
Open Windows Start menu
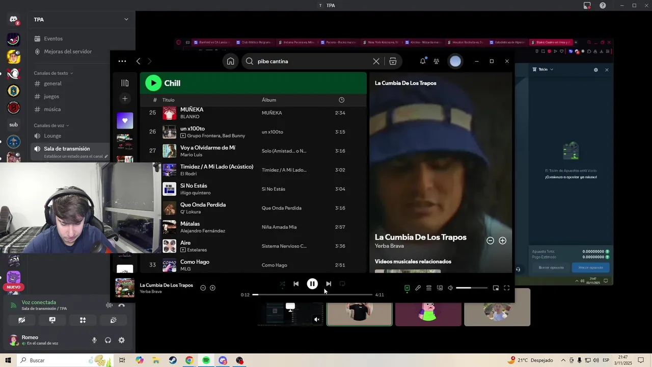8,360
